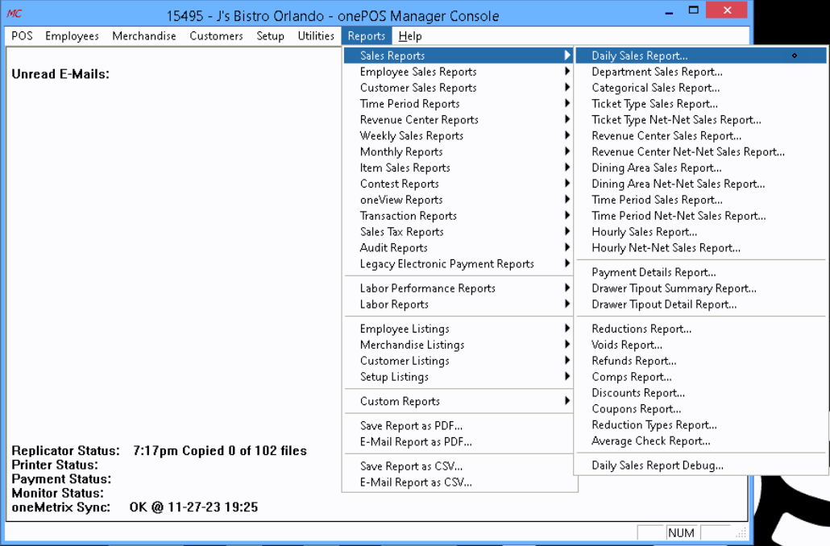Expand Merchandise Listings submenu
The width and height of the screenshot is (830, 546).
(x=459, y=345)
